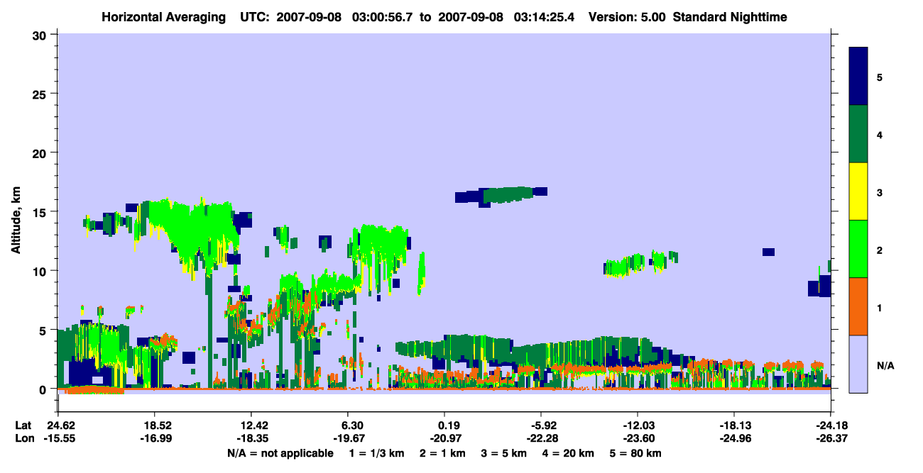Click legend text '5 = 80 km'

(x=635, y=453)
